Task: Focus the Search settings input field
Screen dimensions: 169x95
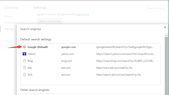Action: 158,8
